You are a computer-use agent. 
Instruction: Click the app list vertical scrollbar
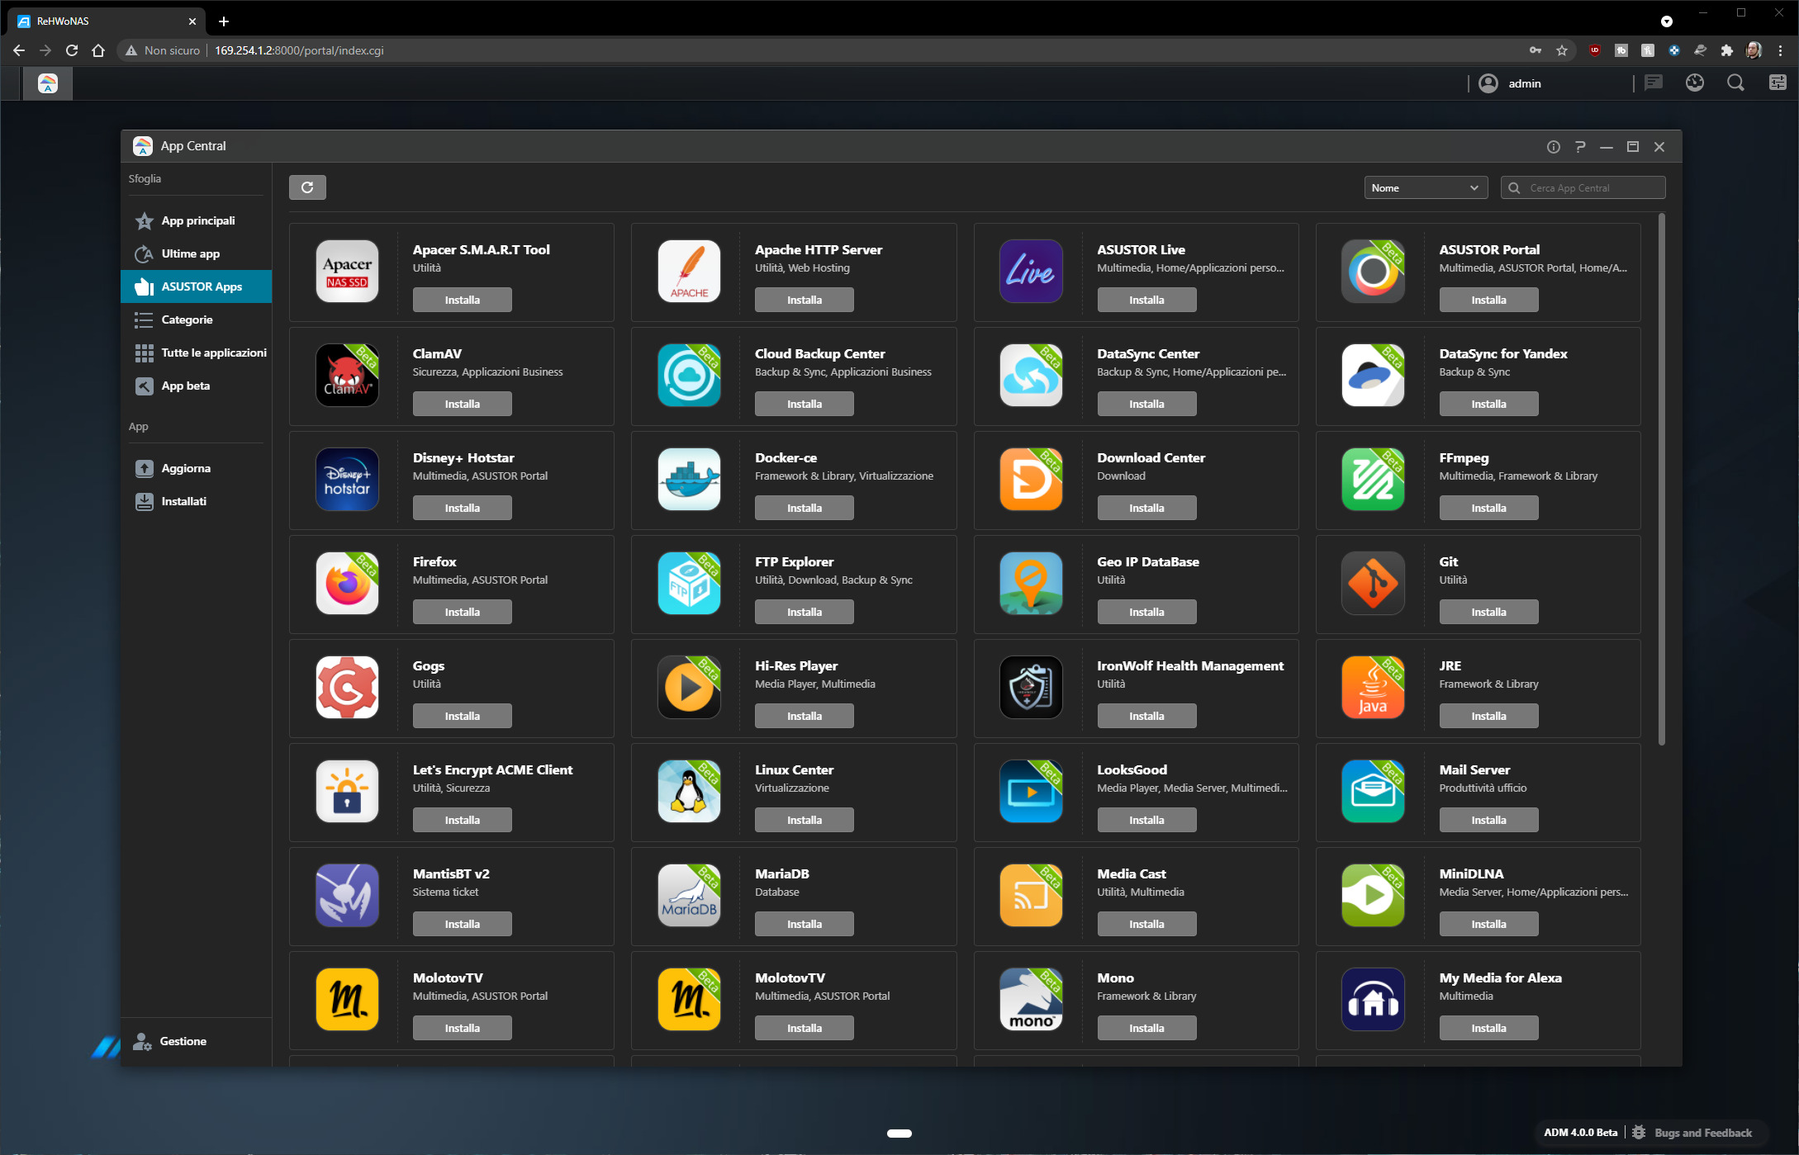(1661, 479)
